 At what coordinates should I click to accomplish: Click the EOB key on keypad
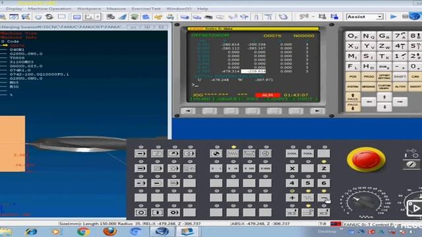384,66
